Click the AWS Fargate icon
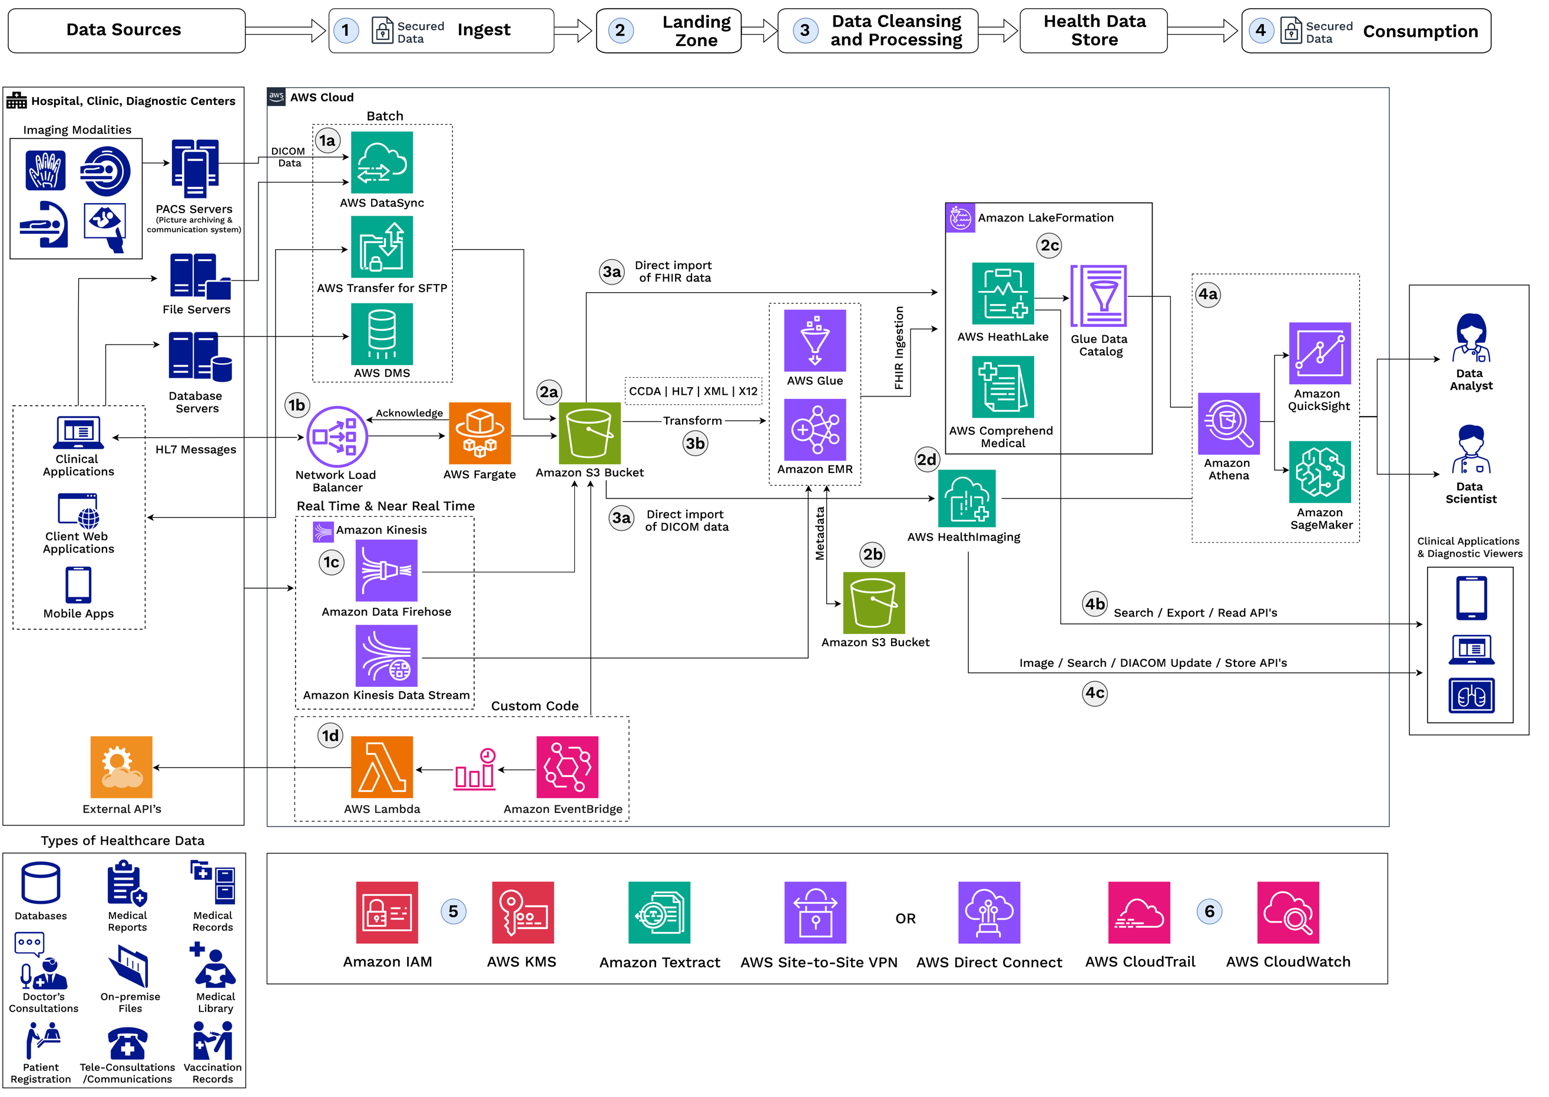This screenshot has height=1097, width=1549. 479,433
